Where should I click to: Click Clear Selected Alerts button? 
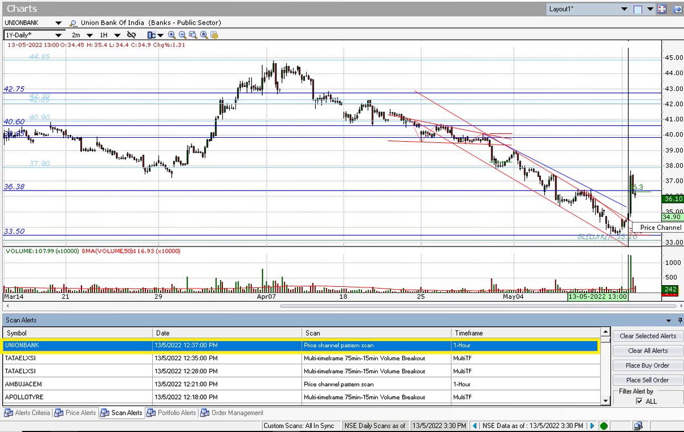pyautogui.click(x=648, y=336)
